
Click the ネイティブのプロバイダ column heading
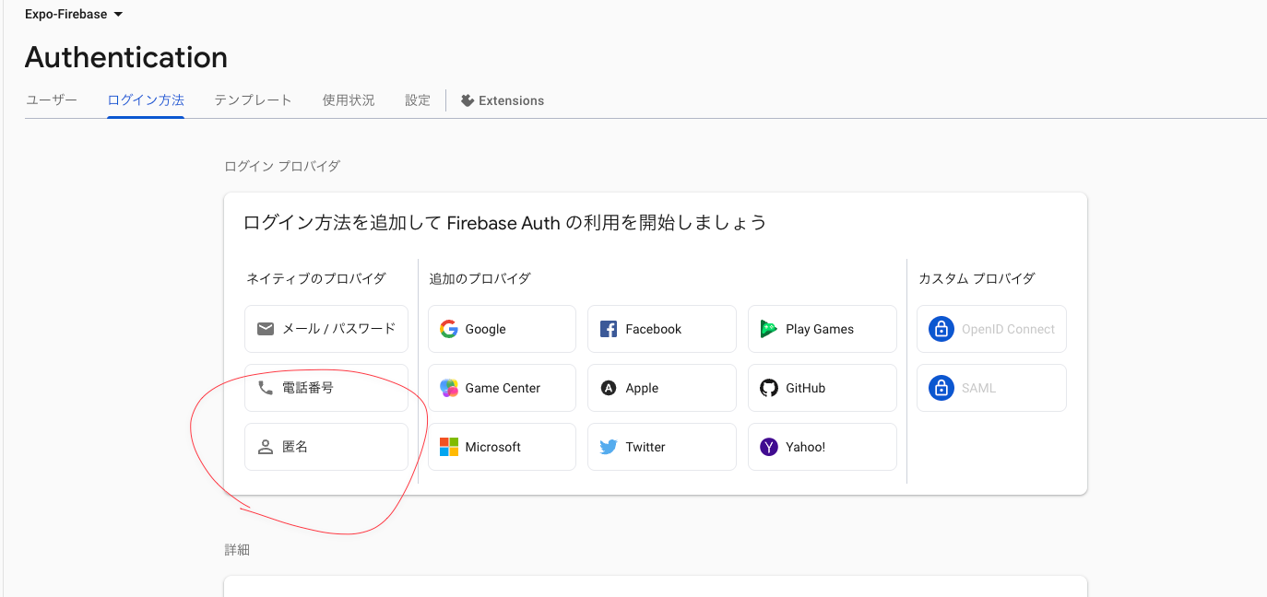(x=316, y=278)
